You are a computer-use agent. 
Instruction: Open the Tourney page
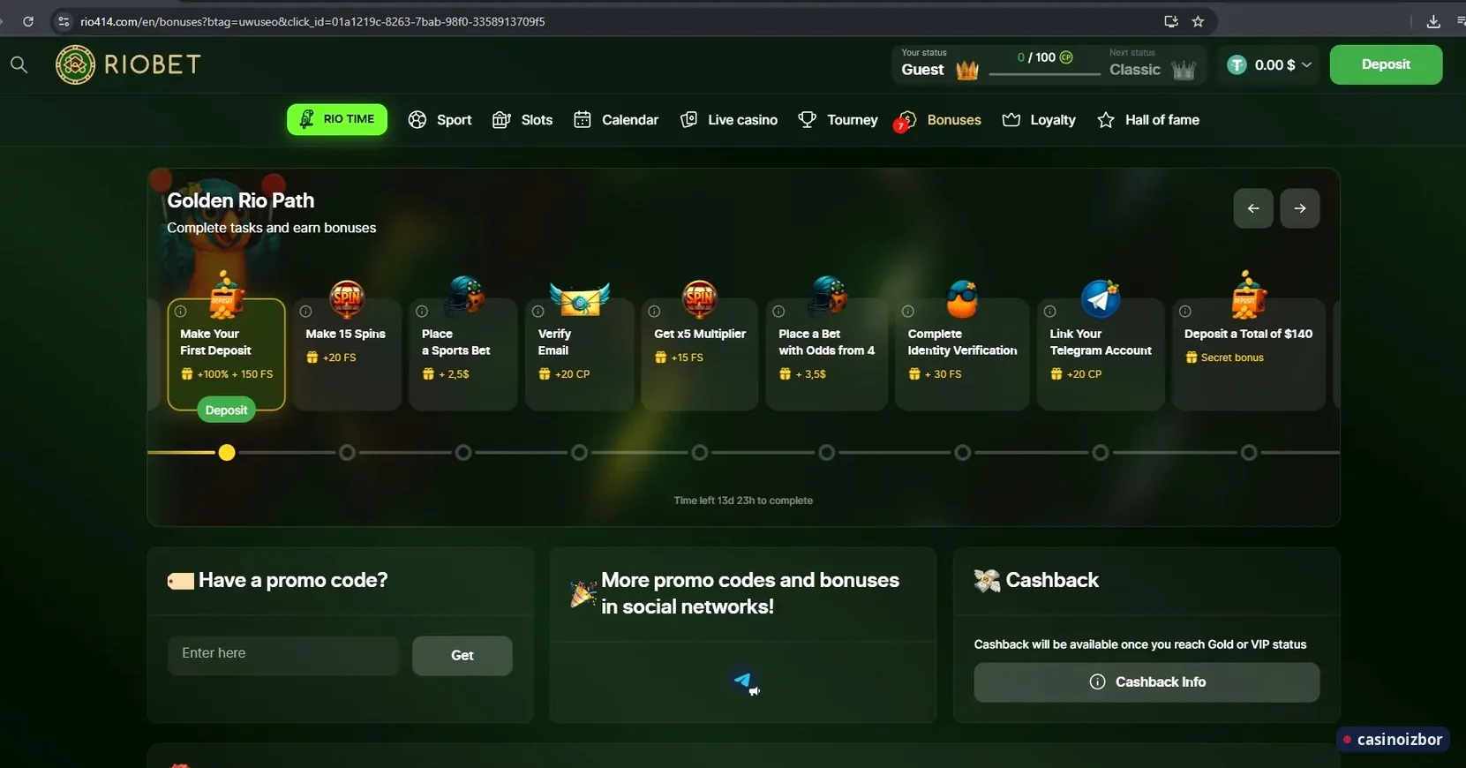(838, 120)
